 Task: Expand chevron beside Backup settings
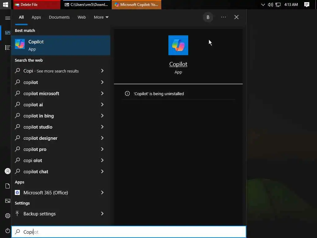102,214
